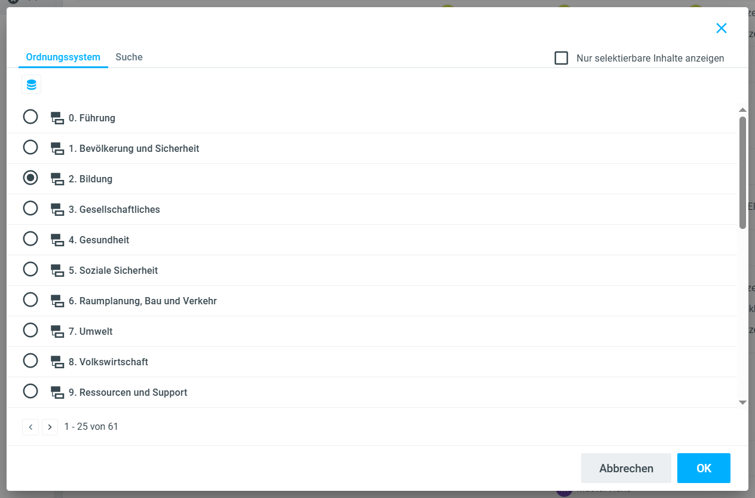
Task: Go to next page of results
Action: tap(50, 427)
